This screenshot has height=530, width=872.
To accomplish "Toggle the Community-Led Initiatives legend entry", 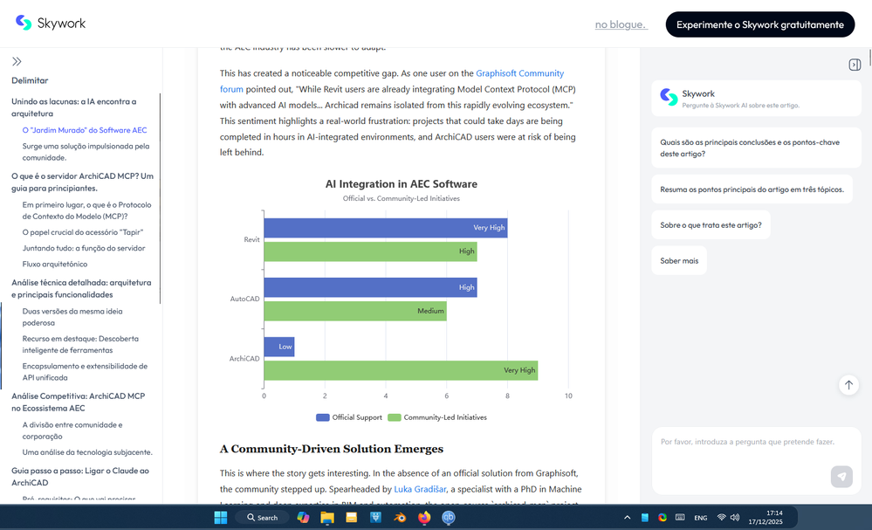I will tap(437, 417).
